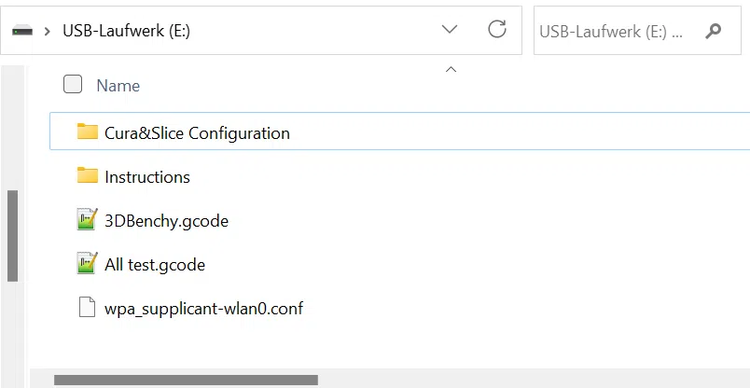
Task: Click the search USB-Laufwerk (E:) field
Action: point(637,31)
